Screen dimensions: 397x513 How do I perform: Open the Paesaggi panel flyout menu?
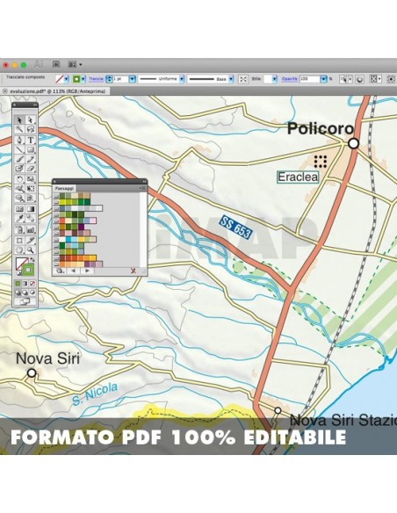coord(143,188)
